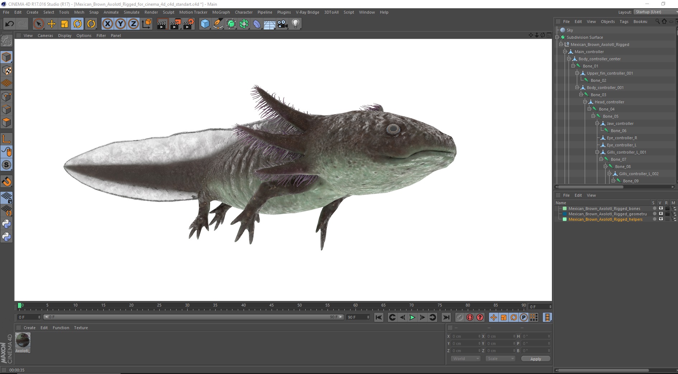The height and width of the screenshot is (374, 678).
Task: Click the Undo arrow icon
Action: pyautogui.click(x=10, y=24)
